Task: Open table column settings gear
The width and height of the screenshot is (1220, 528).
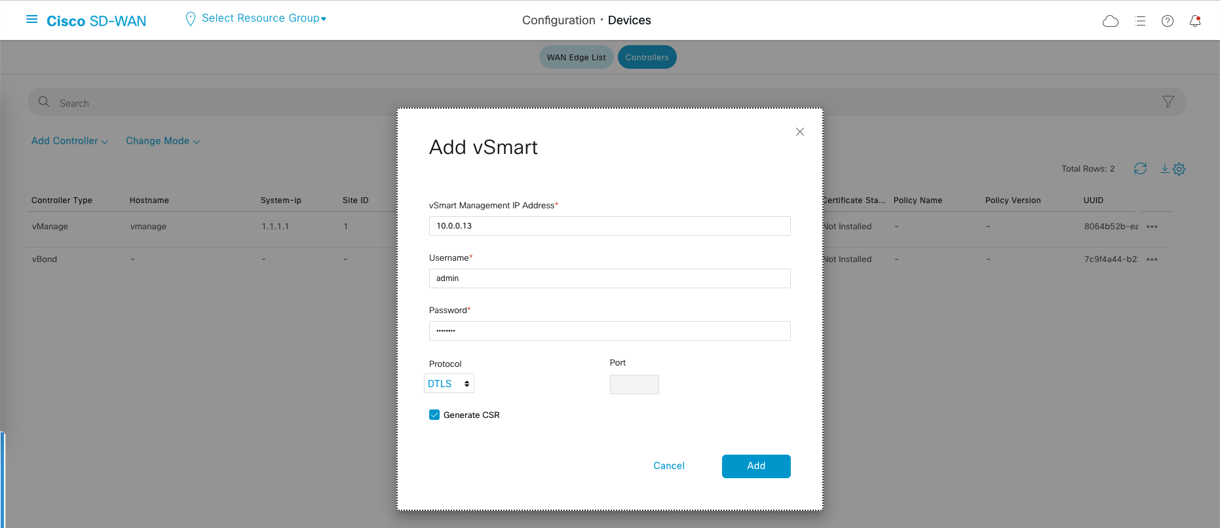Action: [1179, 169]
